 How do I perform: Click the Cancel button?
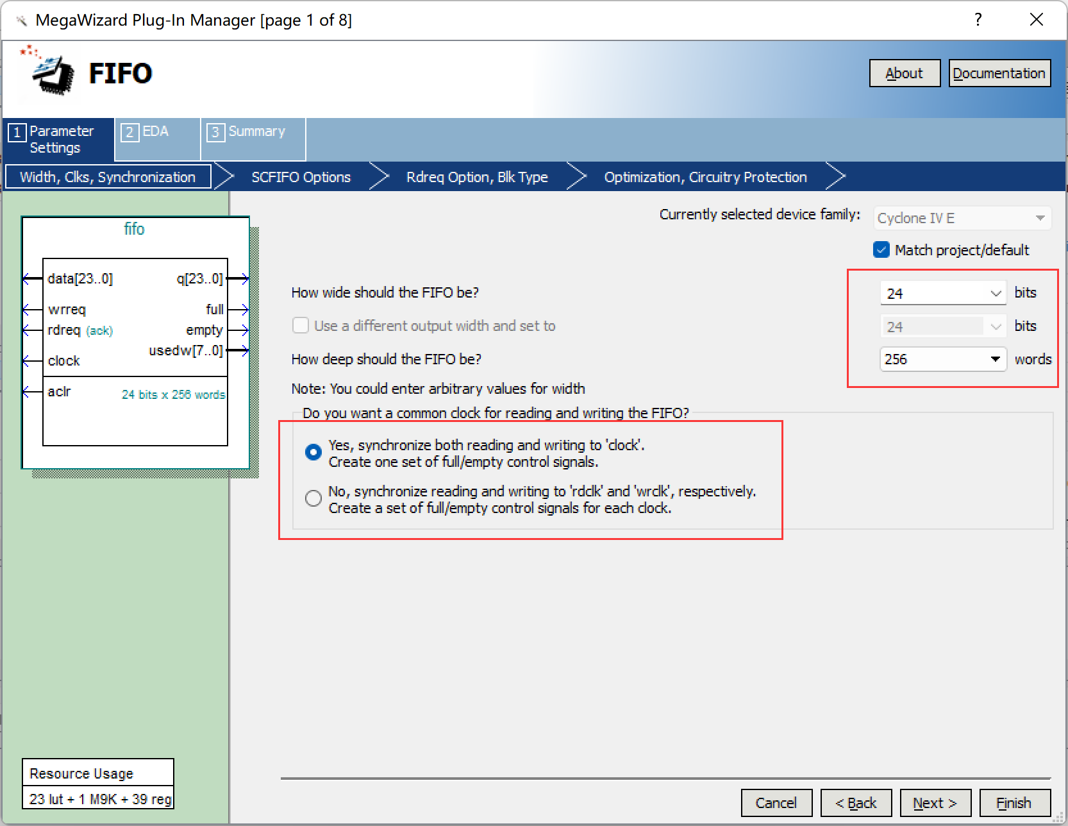pos(776,803)
